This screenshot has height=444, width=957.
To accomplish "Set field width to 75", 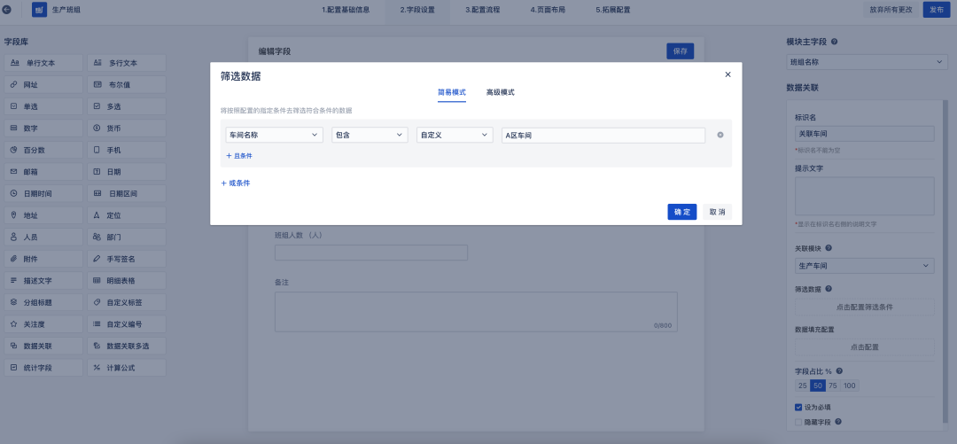I will (x=833, y=386).
